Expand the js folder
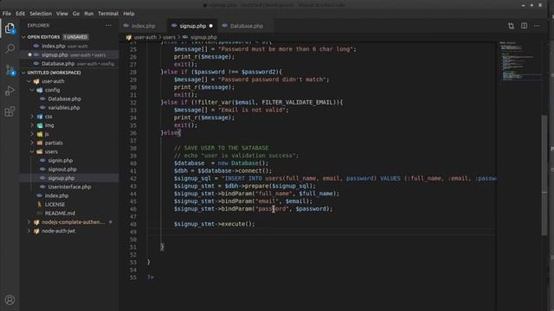554x311 pixels. 32,134
